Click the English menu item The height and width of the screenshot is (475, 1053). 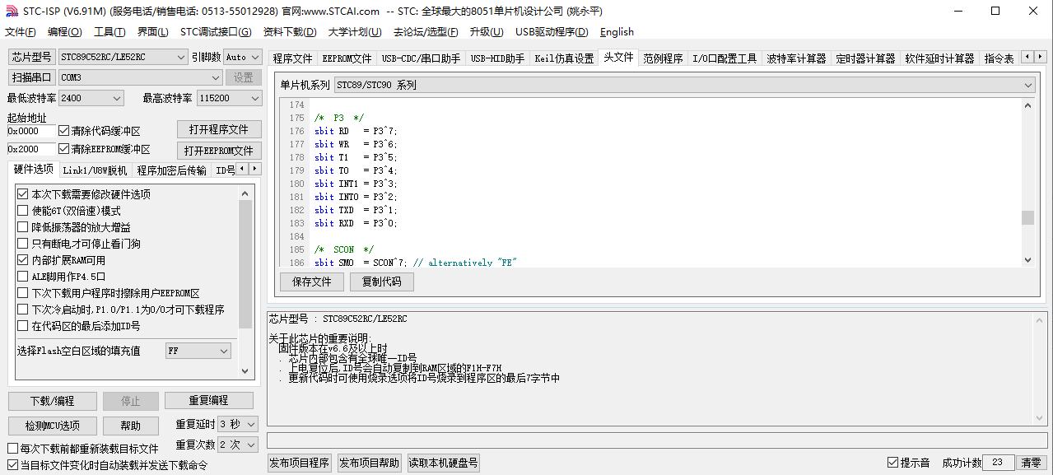pos(617,32)
